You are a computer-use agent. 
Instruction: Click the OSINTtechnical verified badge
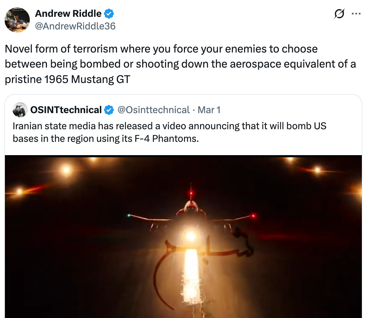pyautogui.click(x=109, y=110)
